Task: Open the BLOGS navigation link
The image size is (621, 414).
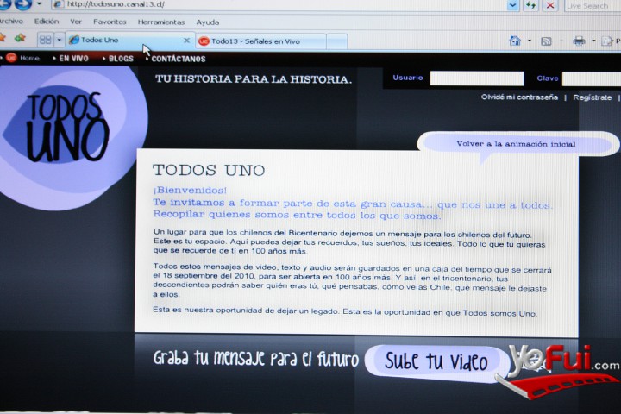Action: [121, 59]
